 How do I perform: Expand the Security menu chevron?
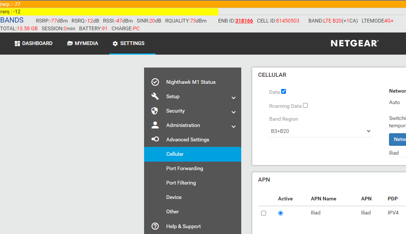[x=233, y=112]
